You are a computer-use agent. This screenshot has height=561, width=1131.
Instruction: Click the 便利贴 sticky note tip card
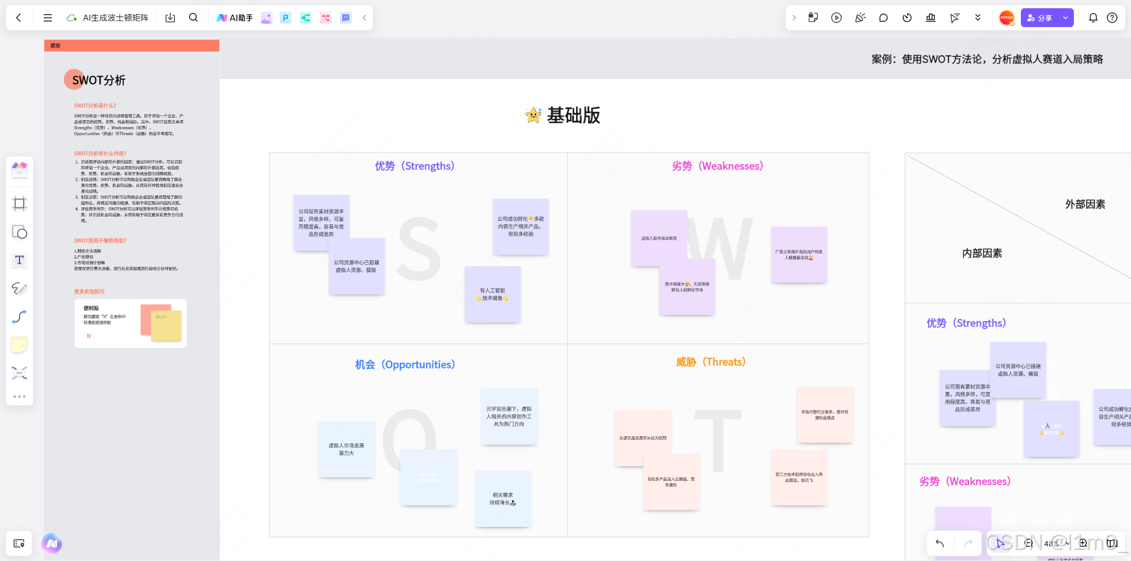pyautogui.click(x=130, y=323)
